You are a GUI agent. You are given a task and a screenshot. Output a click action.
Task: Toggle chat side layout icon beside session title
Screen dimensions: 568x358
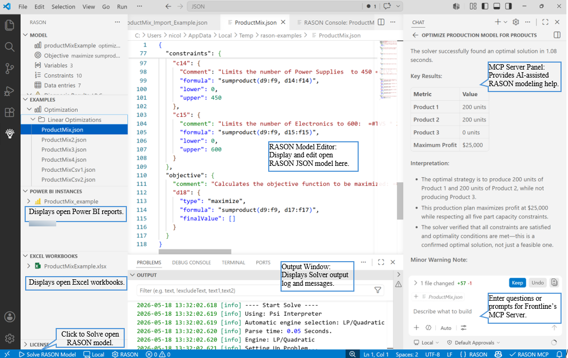click(557, 35)
